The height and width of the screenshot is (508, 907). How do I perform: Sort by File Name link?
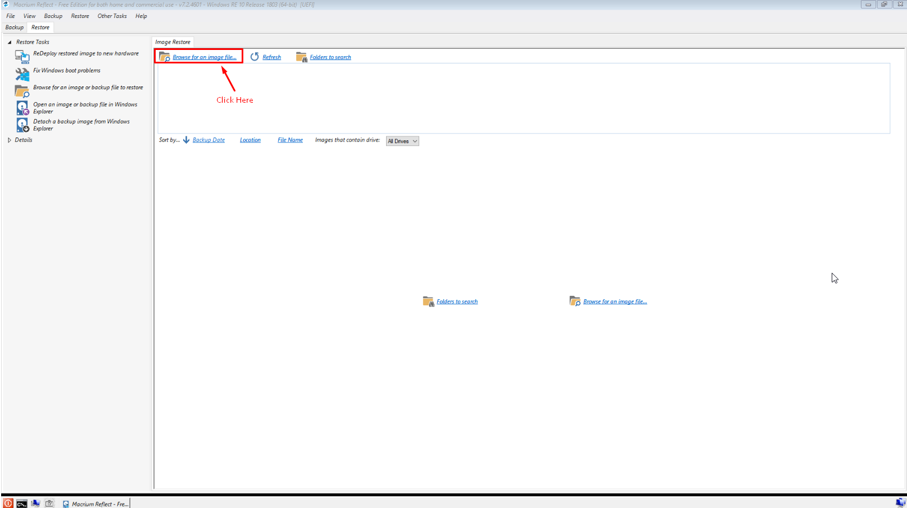[290, 140]
